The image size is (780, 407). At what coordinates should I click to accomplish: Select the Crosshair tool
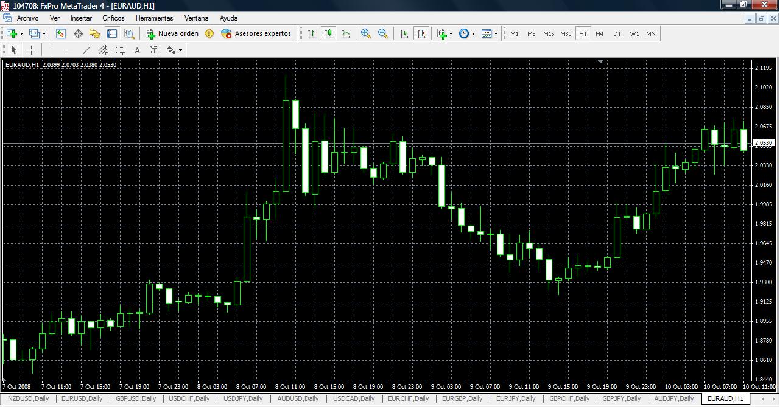(31, 50)
